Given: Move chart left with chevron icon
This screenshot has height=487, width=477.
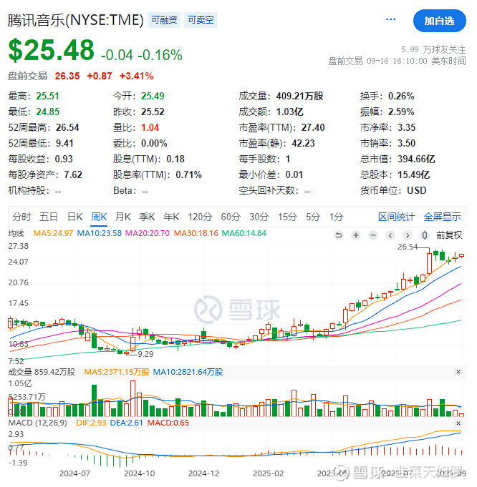Looking at the screenshot, I should coord(390,235).
